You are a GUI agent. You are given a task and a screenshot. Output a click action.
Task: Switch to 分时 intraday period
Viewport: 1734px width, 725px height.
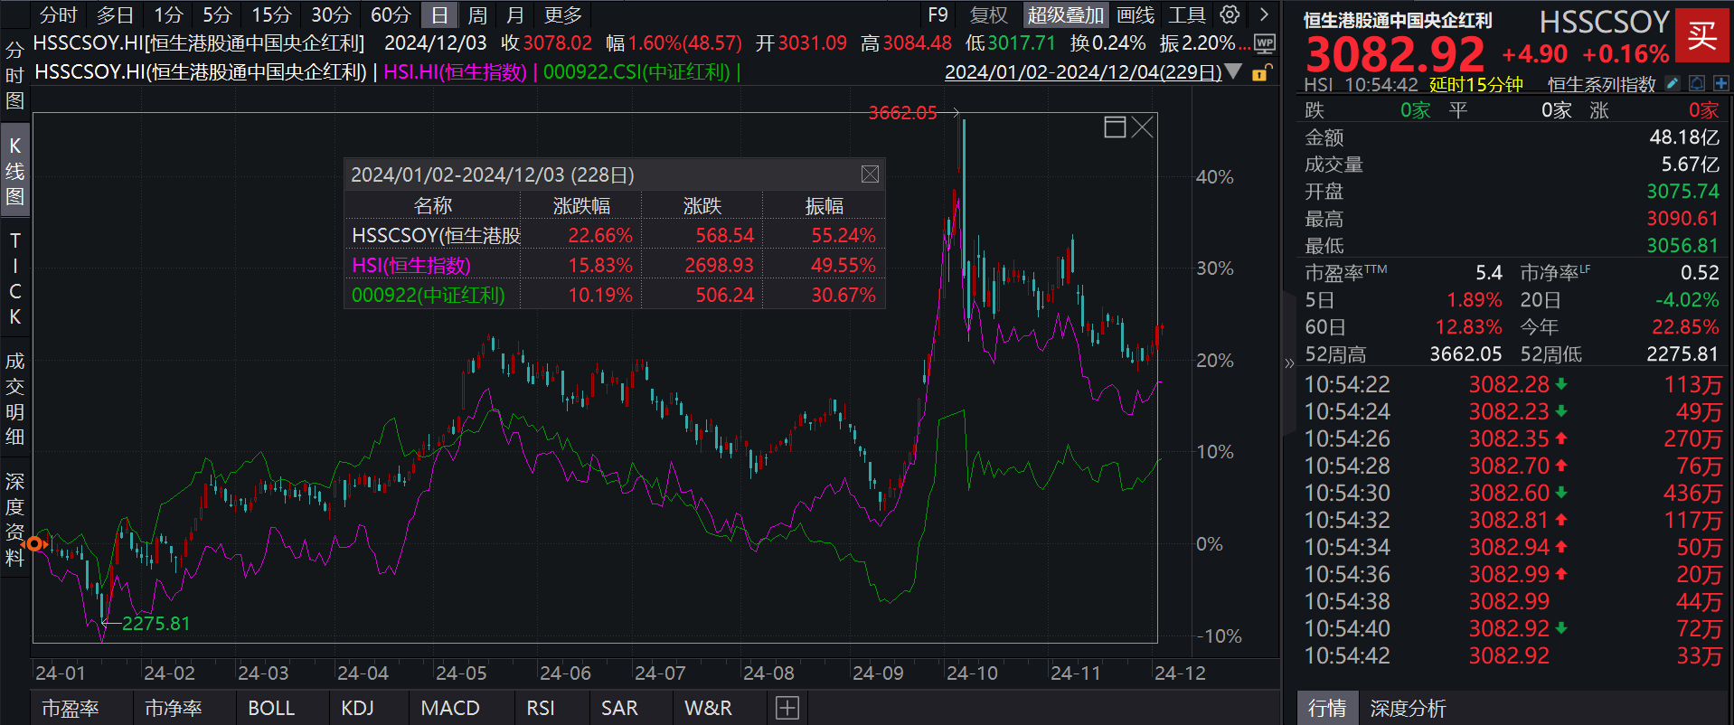(x=59, y=14)
